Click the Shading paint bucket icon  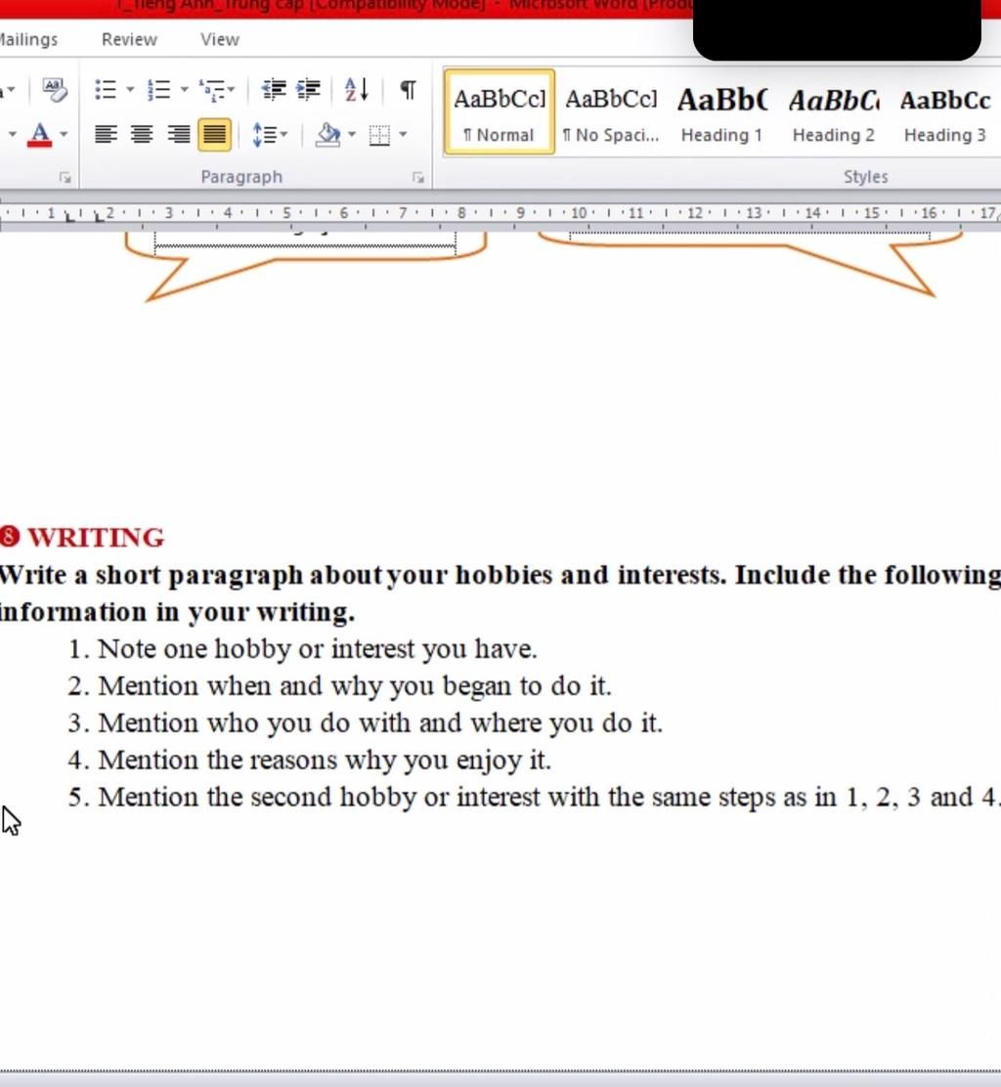coord(327,134)
